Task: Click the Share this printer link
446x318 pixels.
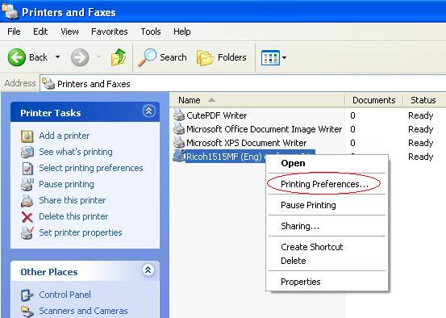Action: (x=73, y=200)
